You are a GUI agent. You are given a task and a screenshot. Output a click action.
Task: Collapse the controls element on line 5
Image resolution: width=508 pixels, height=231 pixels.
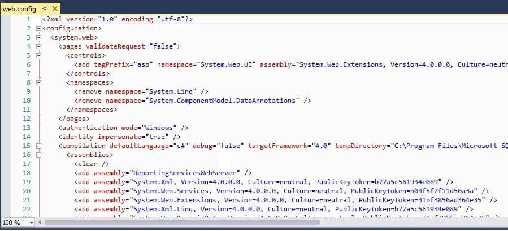click(38, 56)
